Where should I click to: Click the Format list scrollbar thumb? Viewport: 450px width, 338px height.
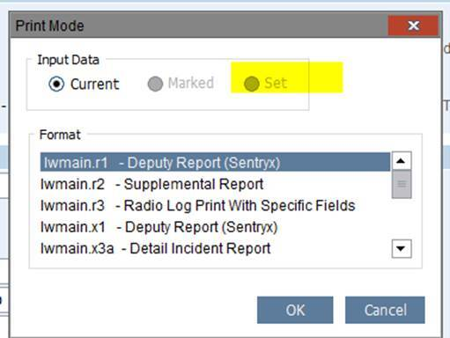point(402,184)
